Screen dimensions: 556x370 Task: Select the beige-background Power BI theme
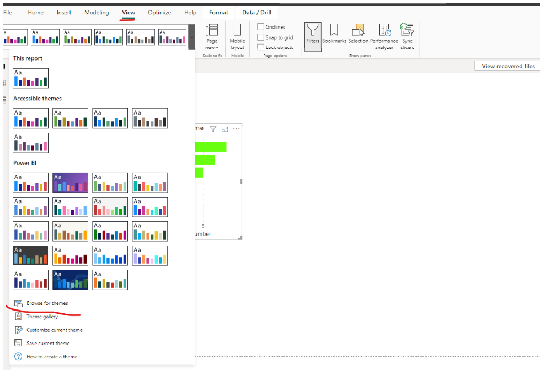(70, 231)
